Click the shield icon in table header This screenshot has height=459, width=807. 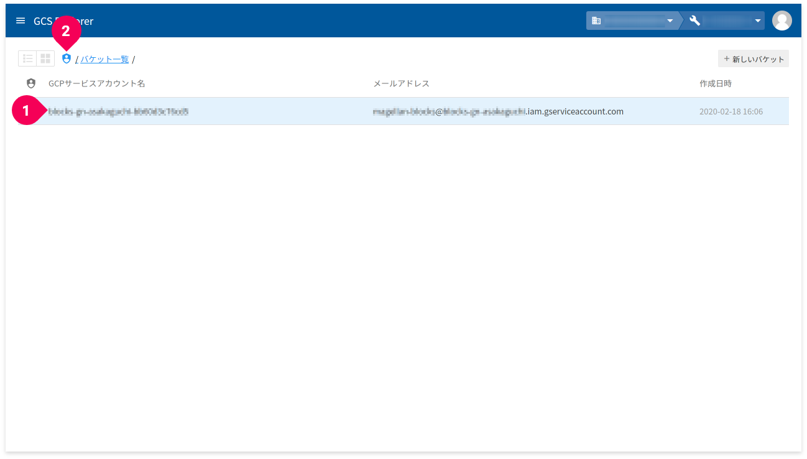tap(31, 83)
